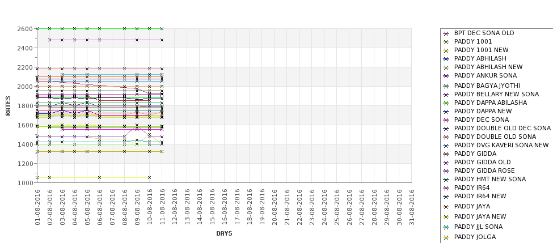553x243 pixels.
Task: Click the 1000 y-axis value
Action: point(25,183)
